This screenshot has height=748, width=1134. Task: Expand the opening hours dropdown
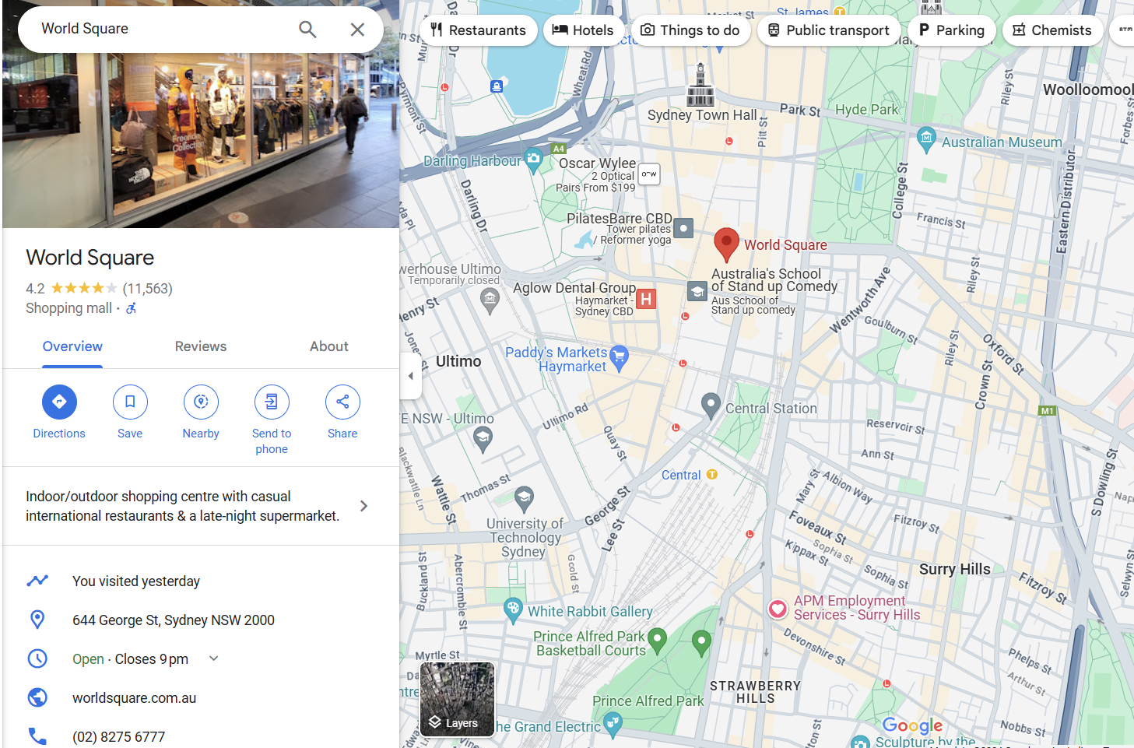214,658
